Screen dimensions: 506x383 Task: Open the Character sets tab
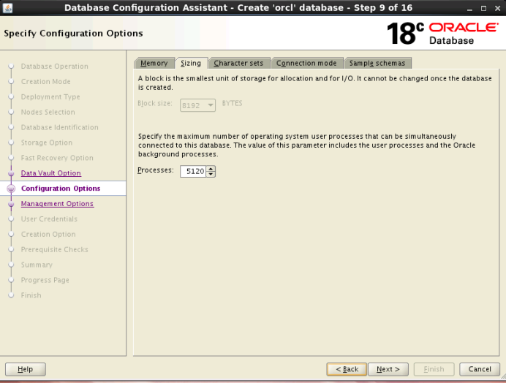[x=238, y=63]
